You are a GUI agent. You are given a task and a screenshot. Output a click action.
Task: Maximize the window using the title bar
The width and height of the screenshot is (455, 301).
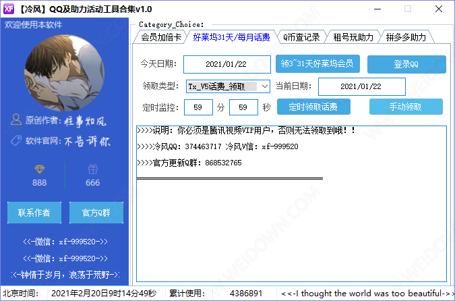[x=407, y=9]
